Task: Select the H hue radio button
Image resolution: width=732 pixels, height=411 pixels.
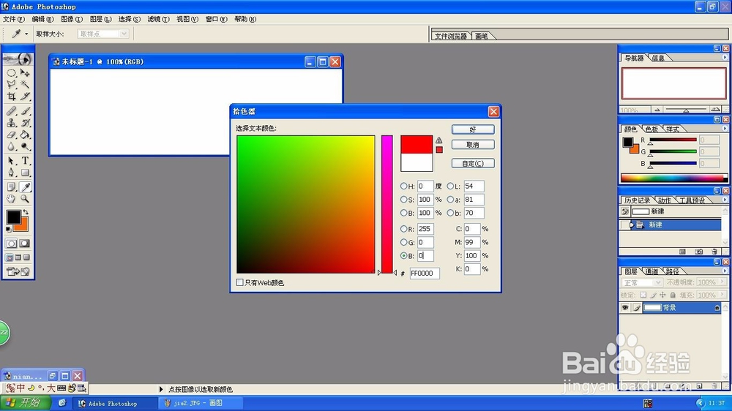Action: 403,186
